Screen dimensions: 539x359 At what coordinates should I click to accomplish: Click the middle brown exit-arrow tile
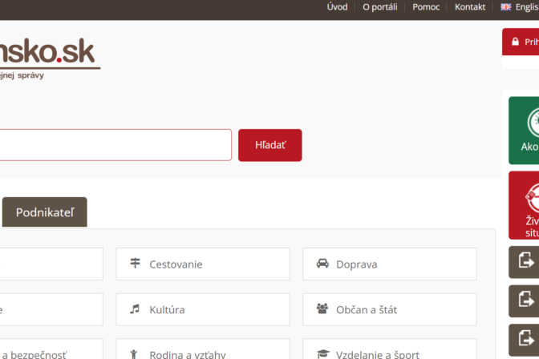pyautogui.click(x=526, y=300)
